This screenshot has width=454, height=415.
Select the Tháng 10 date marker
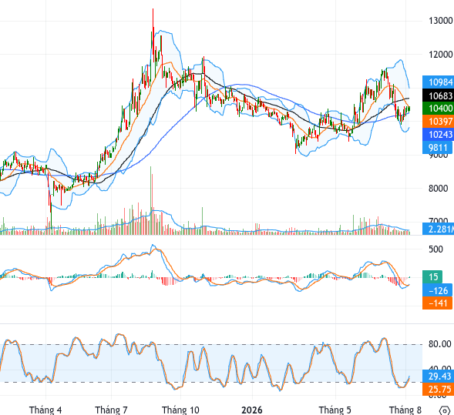tap(180, 410)
